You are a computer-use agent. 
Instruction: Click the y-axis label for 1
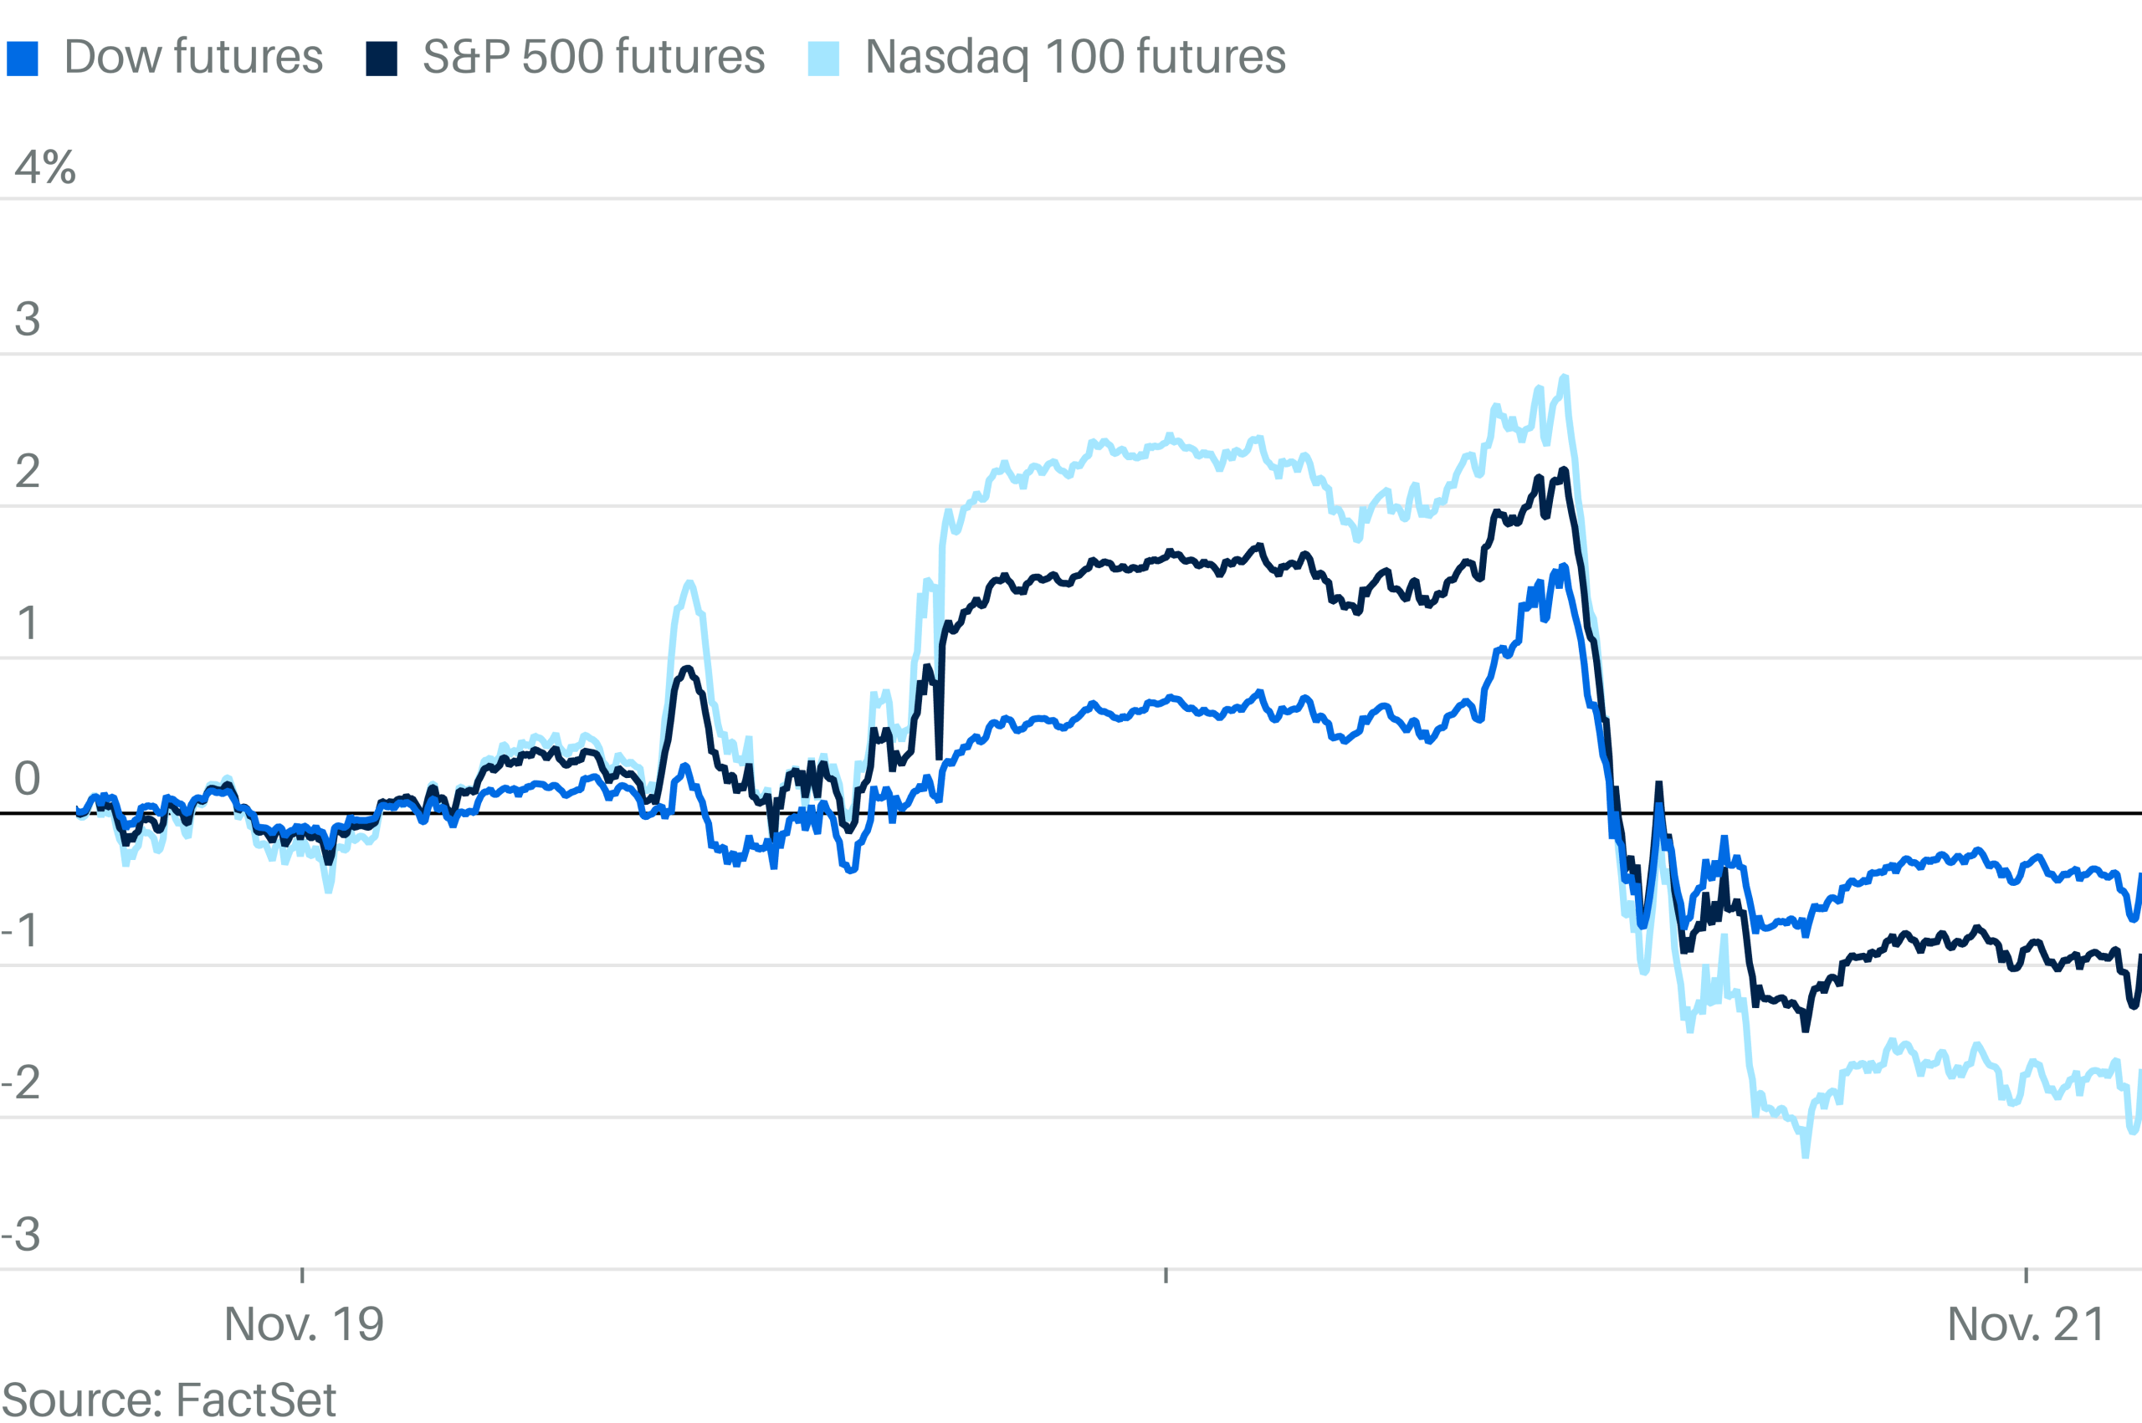point(28,623)
